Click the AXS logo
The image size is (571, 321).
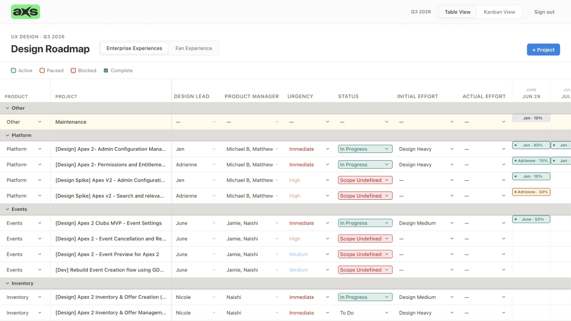tap(25, 12)
